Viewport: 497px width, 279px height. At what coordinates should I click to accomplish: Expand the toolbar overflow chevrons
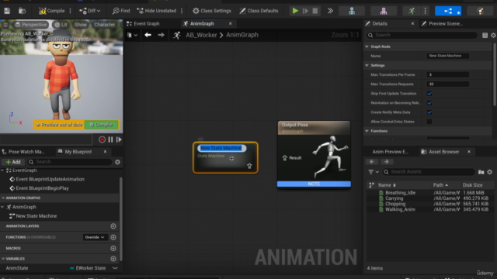click(330, 11)
